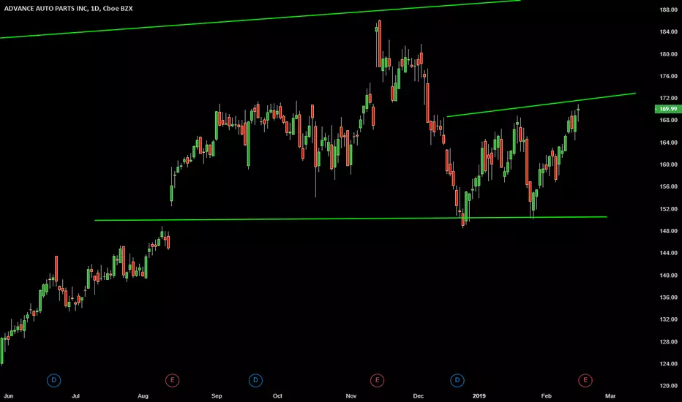Click the 2019 label on time axis
The height and width of the screenshot is (402, 682).
479,396
